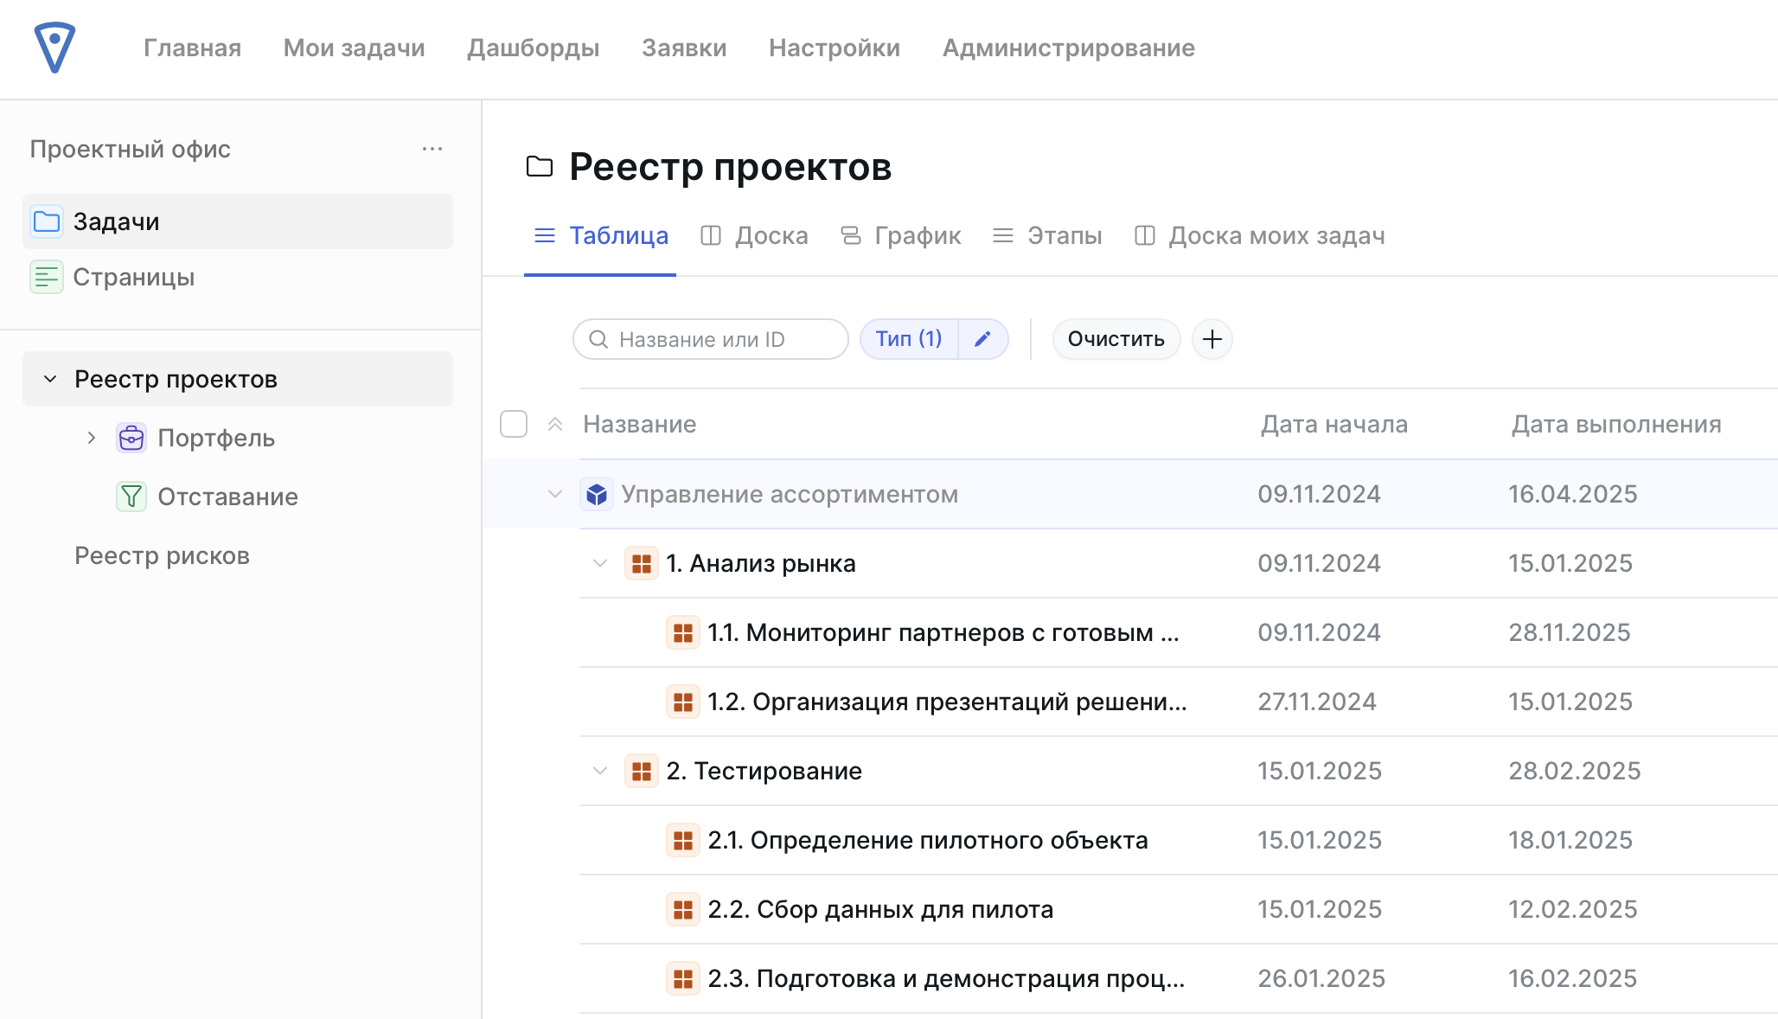This screenshot has height=1019, width=1778.
Task: Open the Дашборды top menu item
Action: pos(533,48)
